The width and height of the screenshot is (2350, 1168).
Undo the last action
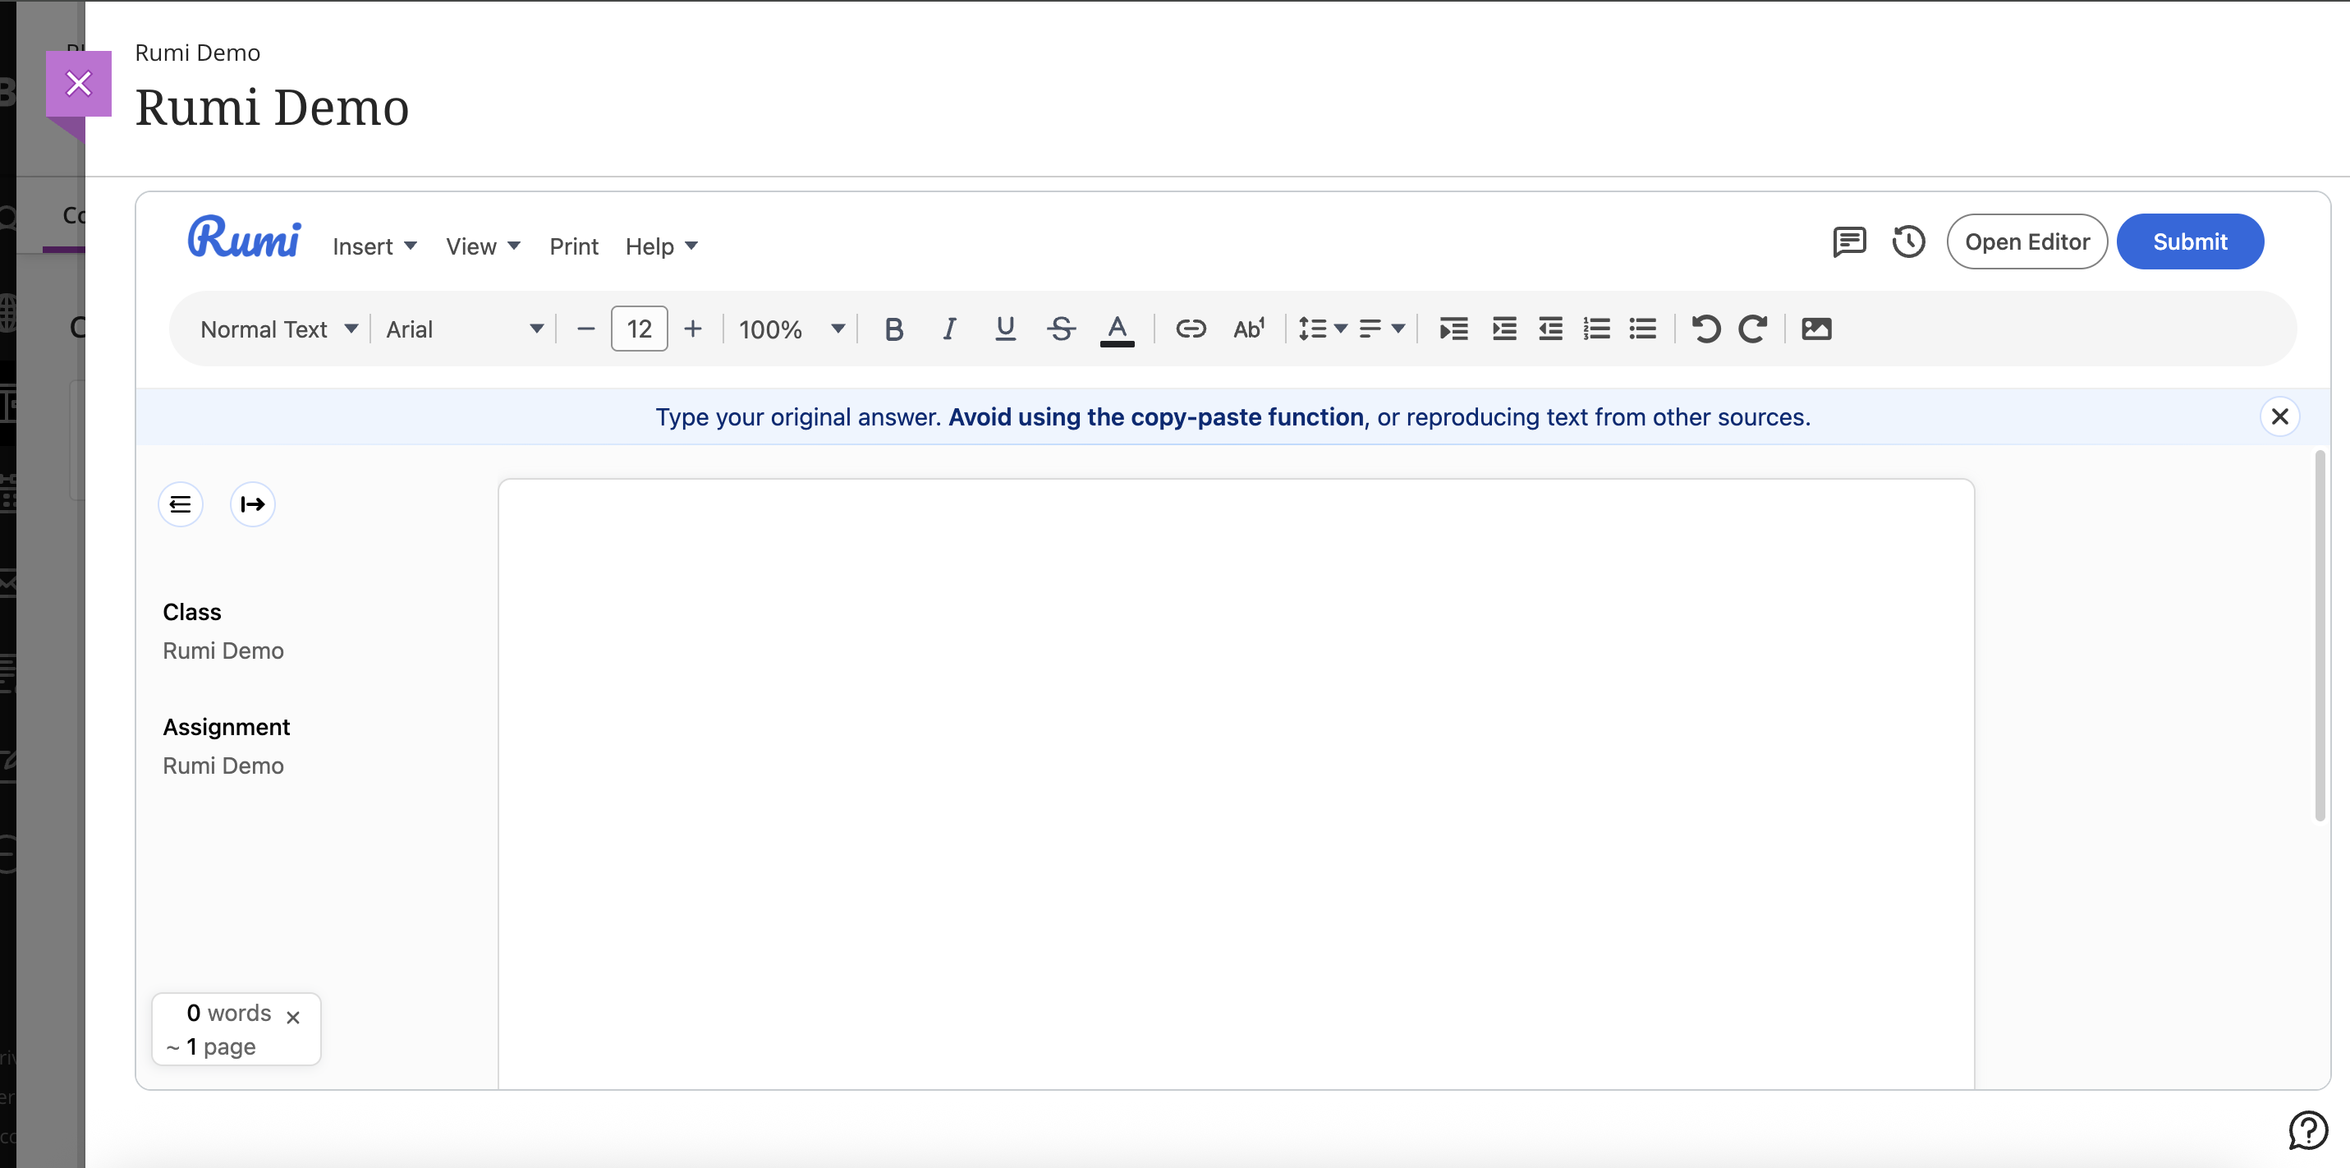coord(1706,329)
